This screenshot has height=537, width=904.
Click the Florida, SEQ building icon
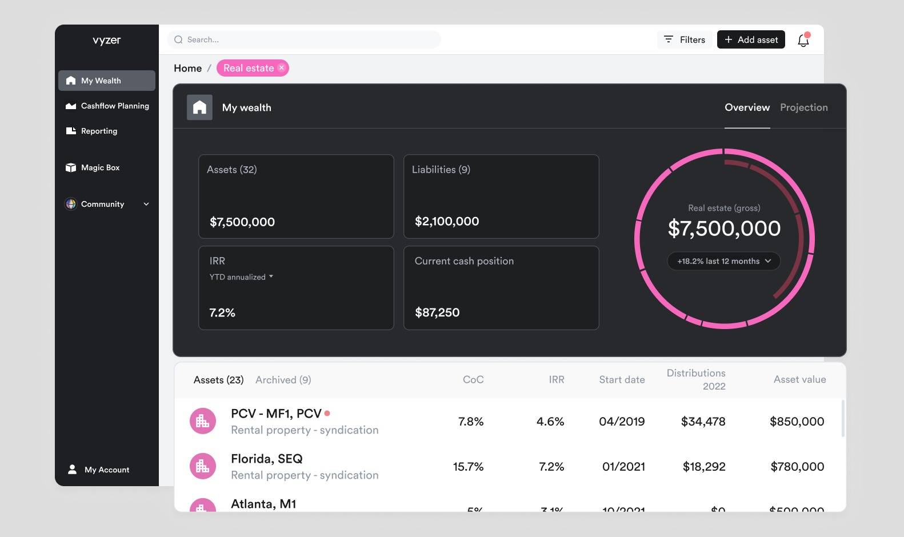(x=202, y=466)
